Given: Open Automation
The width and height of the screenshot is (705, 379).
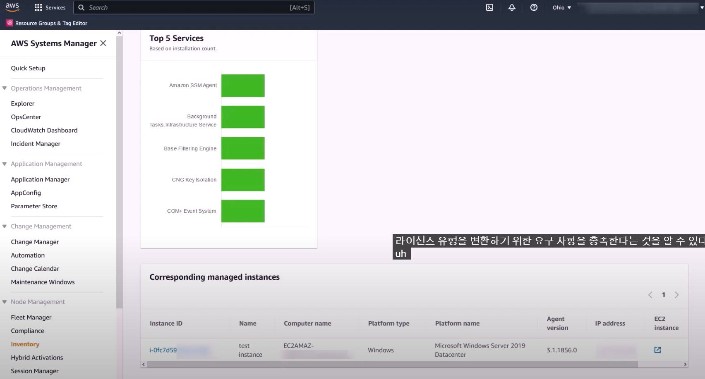Looking at the screenshot, I should pyautogui.click(x=28, y=255).
